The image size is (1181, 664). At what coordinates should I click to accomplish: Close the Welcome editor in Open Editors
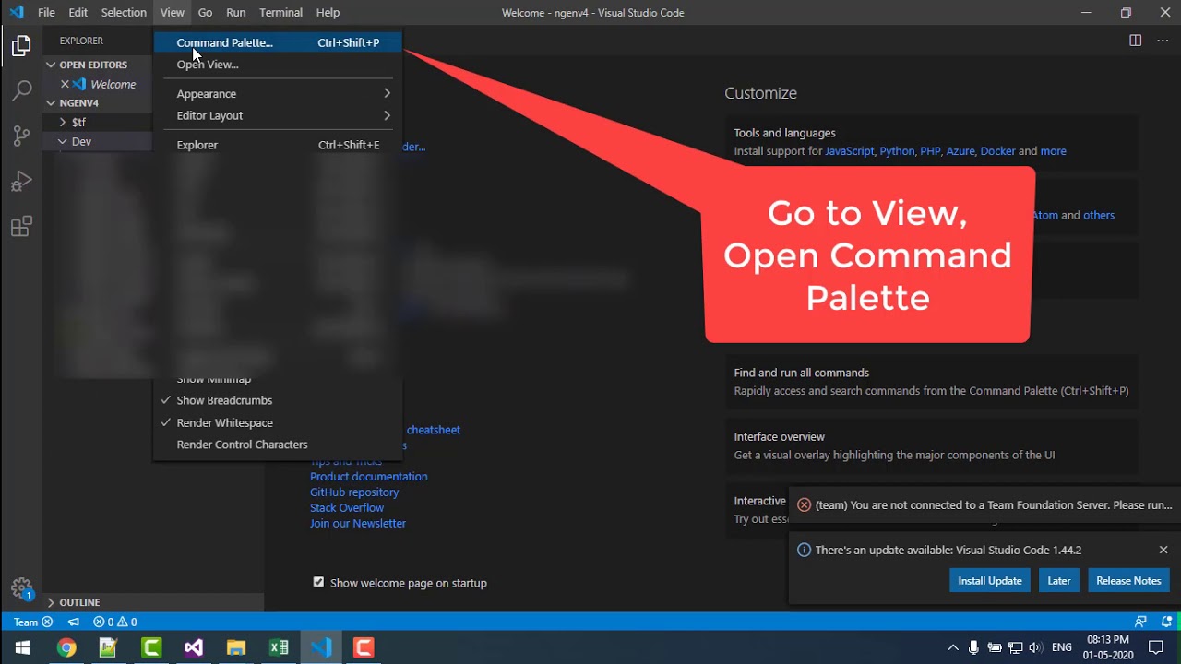pyautogui.click(x=65, y=84)
